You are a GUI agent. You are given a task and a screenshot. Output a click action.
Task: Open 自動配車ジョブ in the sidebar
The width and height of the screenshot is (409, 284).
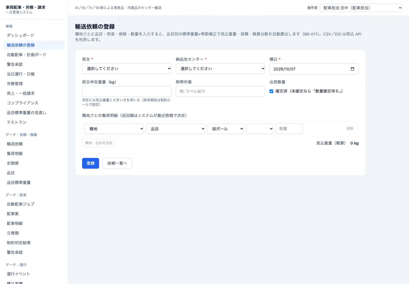tap(34, 204)
